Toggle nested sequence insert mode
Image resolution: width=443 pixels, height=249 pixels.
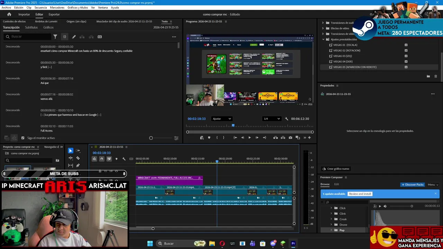[94, 159]
